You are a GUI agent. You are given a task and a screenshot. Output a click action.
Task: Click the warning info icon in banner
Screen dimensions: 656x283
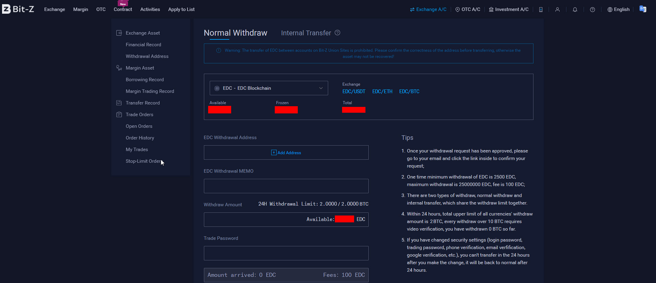coord(218,50)
